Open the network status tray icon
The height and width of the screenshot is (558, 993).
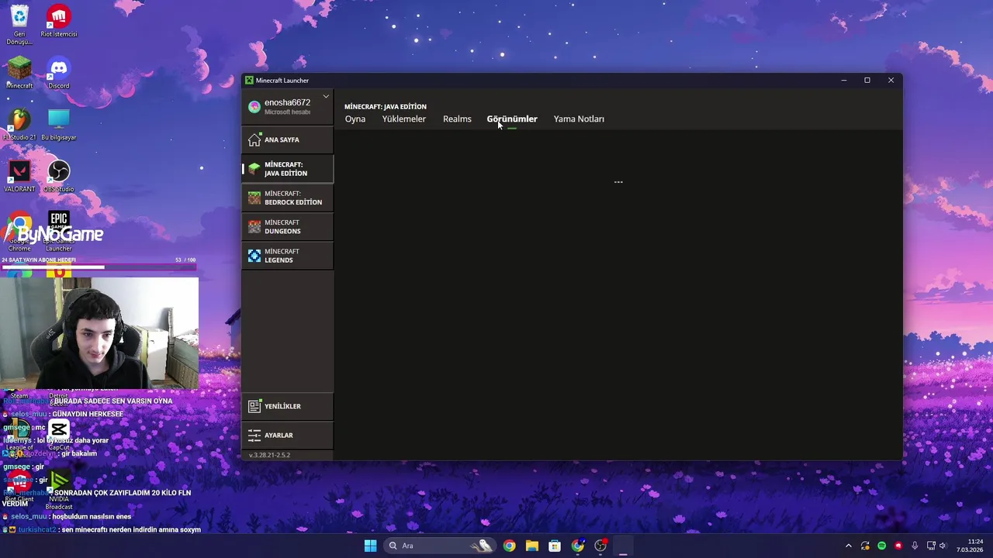[932, 546]
